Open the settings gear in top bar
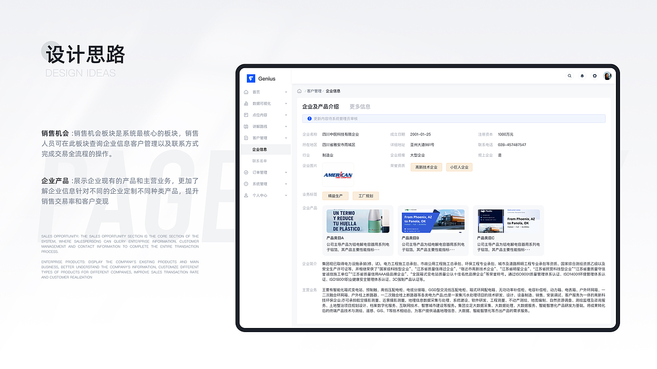 pos(595,76)
